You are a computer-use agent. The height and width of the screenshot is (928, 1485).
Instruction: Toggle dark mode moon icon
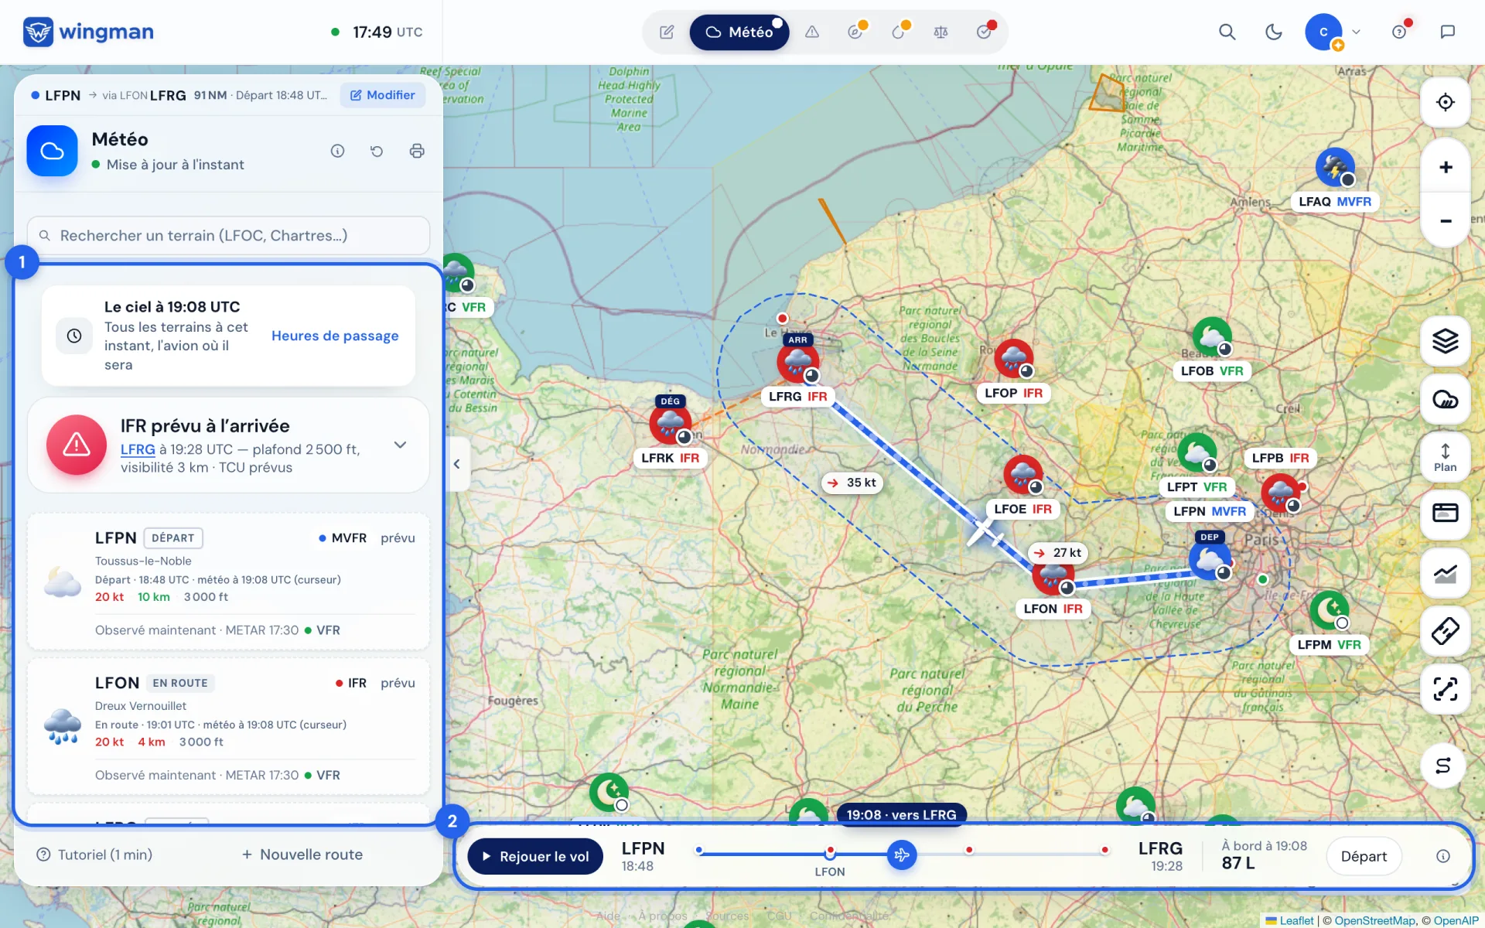click(x=1273, y=32)
